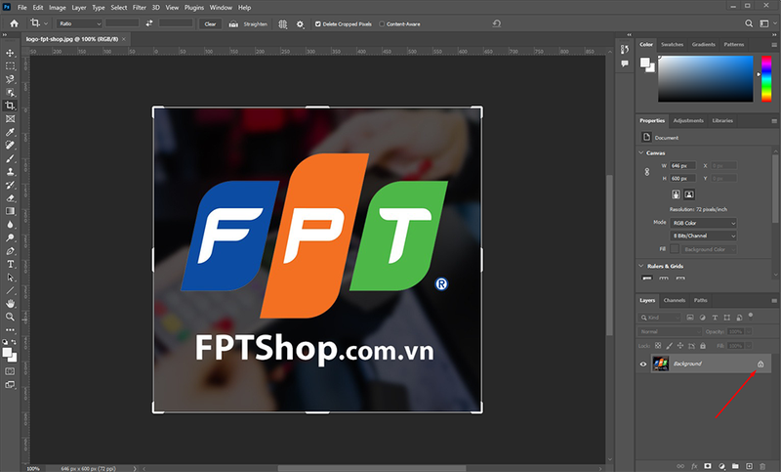Select the Eraser tool
The image size is (781, 472).
10,197
